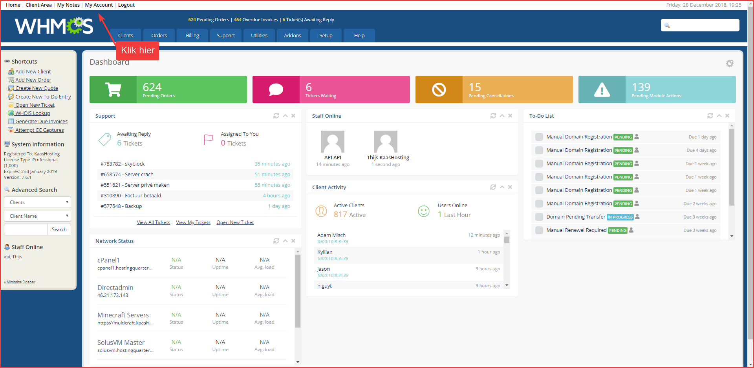
Task: Click Thijs KaasHosting staff avatar
Action: tap(385, 142)
